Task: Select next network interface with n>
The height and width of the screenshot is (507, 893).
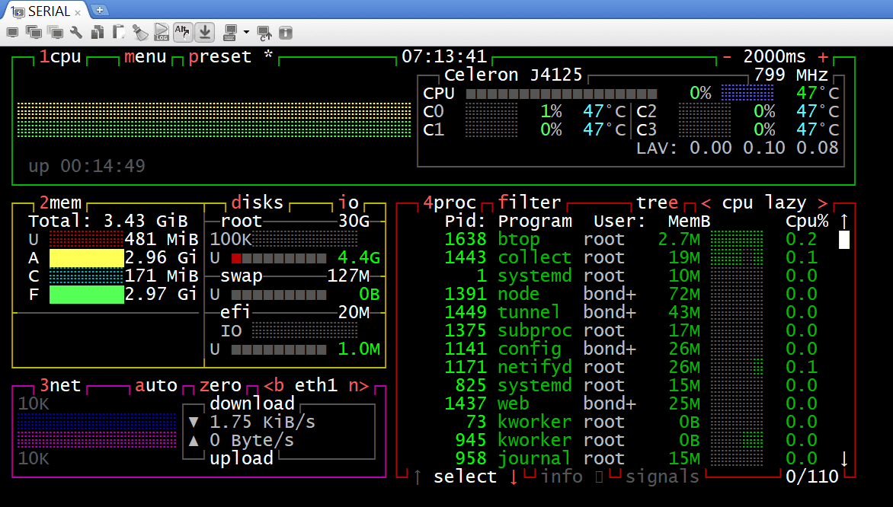Action: tap(358, 385)
